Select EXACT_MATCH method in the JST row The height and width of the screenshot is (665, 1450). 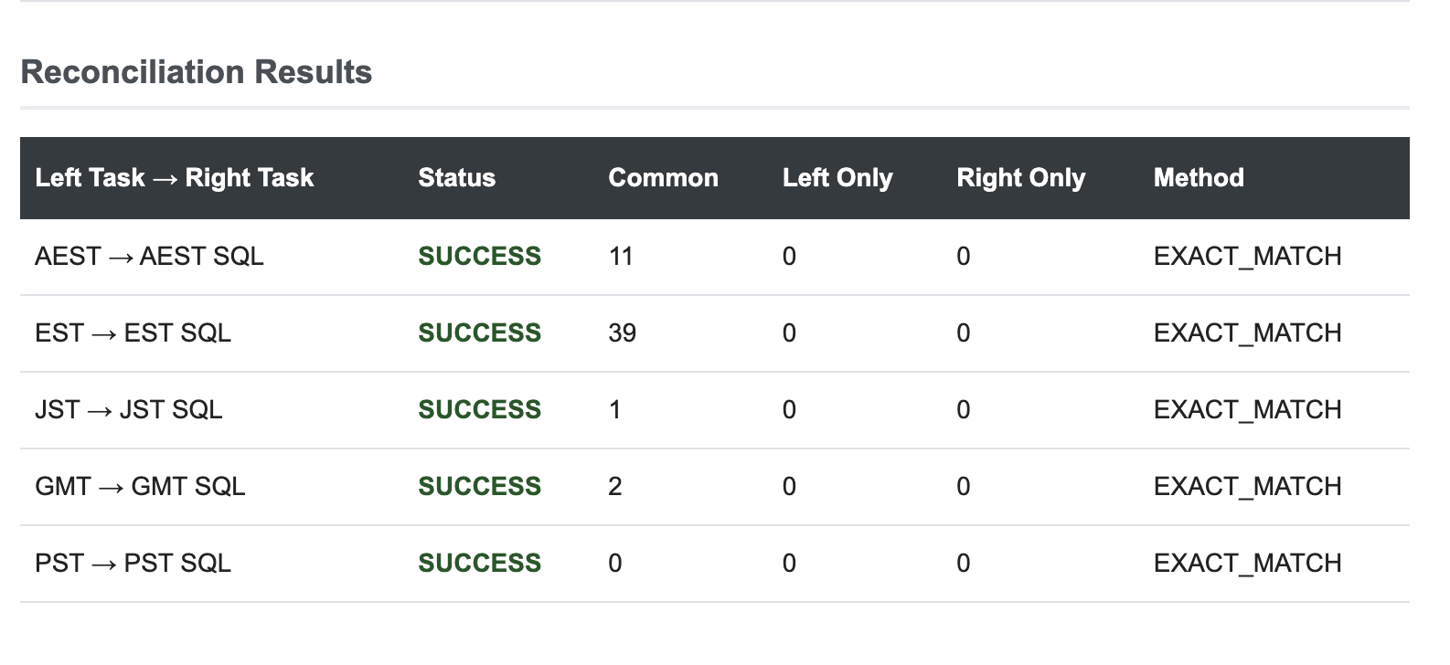[1247, 410]
